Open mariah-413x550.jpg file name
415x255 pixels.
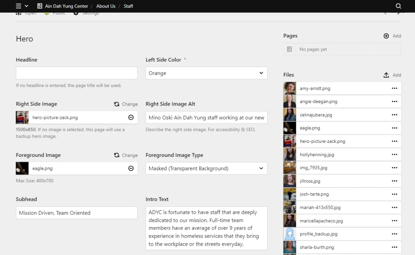click(x=320, y=208)
